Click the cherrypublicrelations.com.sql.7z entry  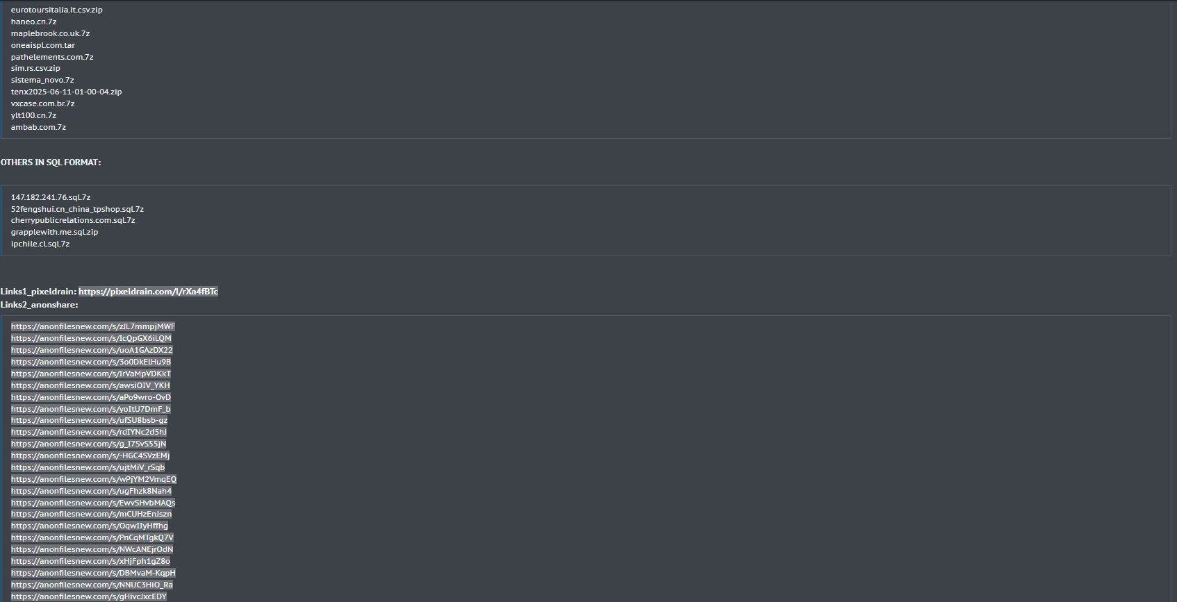click(73, 220)
